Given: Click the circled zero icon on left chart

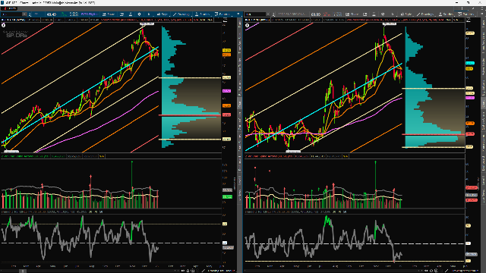Looking at the screenshot, I should 3,25.
